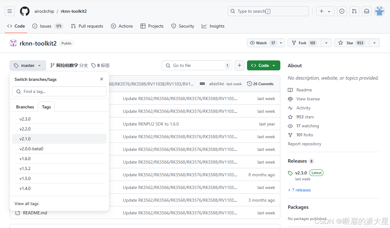Toggle the master branch selector dropdown
Viewport: 390px width, 228px height.
point(28,65)
